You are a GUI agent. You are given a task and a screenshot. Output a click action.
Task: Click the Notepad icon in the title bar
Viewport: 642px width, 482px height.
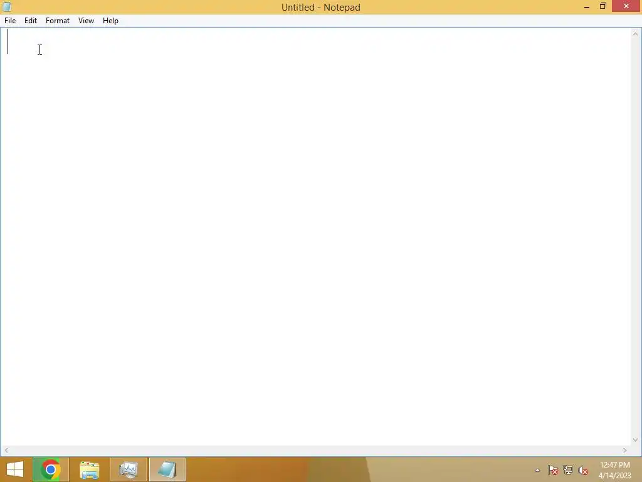pos(7,7)
